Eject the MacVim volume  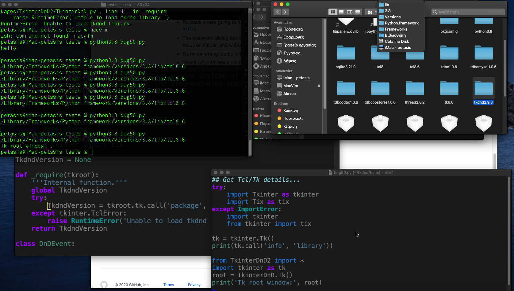319,86
